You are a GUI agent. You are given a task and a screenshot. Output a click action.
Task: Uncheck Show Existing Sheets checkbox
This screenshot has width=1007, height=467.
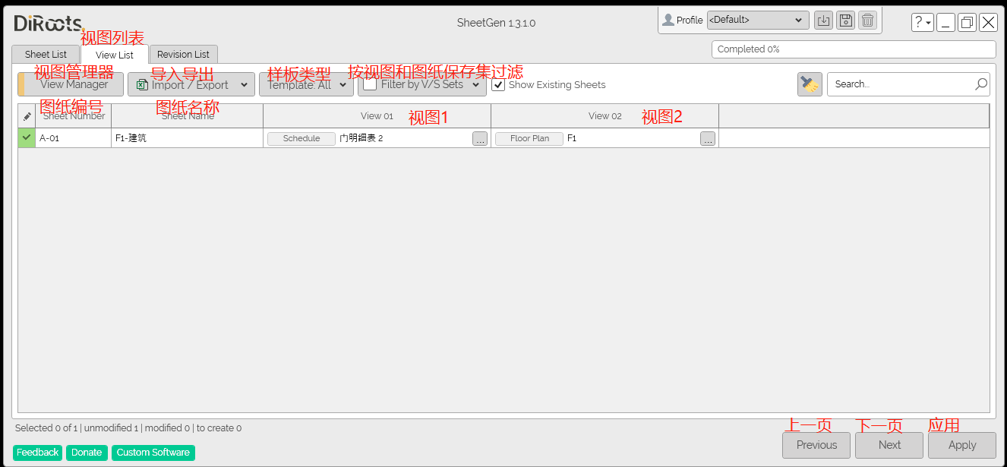click(x=498, y=84)
